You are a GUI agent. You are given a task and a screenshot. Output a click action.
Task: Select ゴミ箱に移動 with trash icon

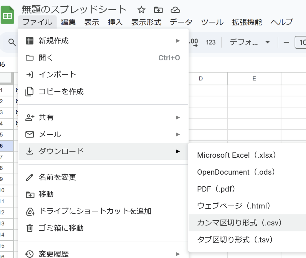61,228
